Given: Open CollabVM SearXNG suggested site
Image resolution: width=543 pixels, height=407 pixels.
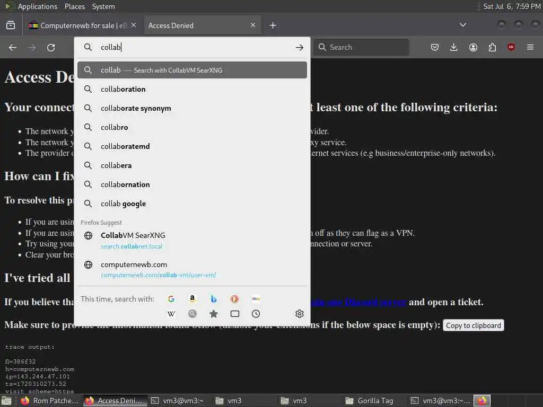Looking at the screenshot, I should (x=192, y=241).
